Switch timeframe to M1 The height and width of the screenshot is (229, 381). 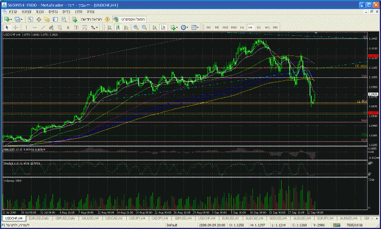208,27
